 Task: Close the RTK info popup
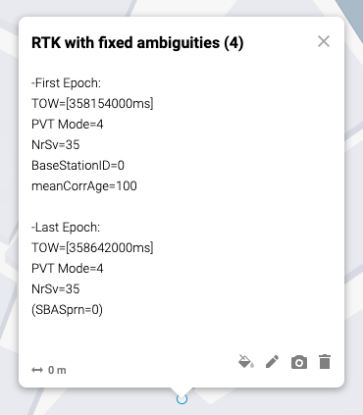(324, 41)
